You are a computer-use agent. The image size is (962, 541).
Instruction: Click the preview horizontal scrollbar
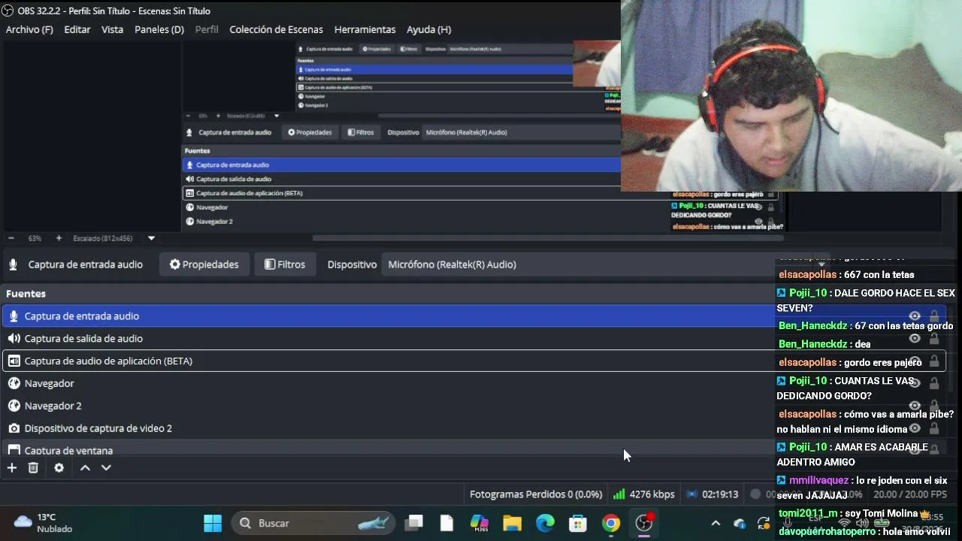[x=547, y=238]
